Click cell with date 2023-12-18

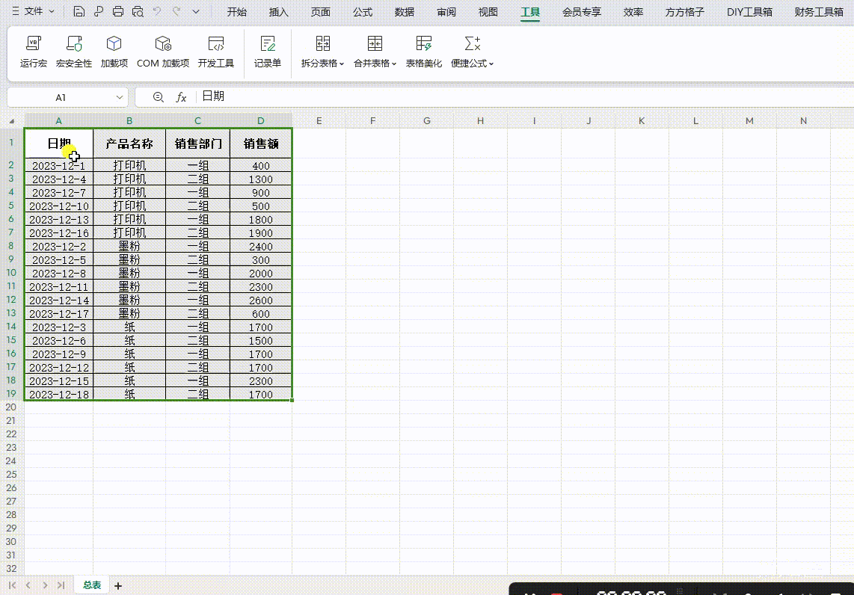pyautogui.click(x=59, y=394)
